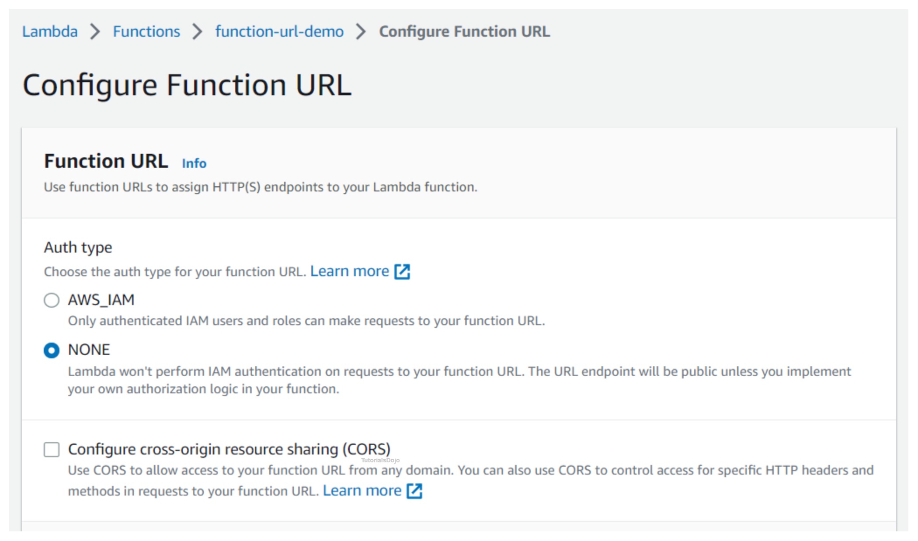Open Learn more link for auth type
Image resolution: width=918 pixels, height=541 pixels.
click(x=349, y=271)
